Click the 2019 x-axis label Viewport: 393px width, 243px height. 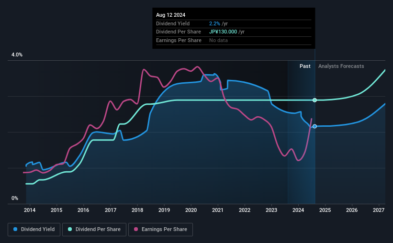(x=164, y=210)
